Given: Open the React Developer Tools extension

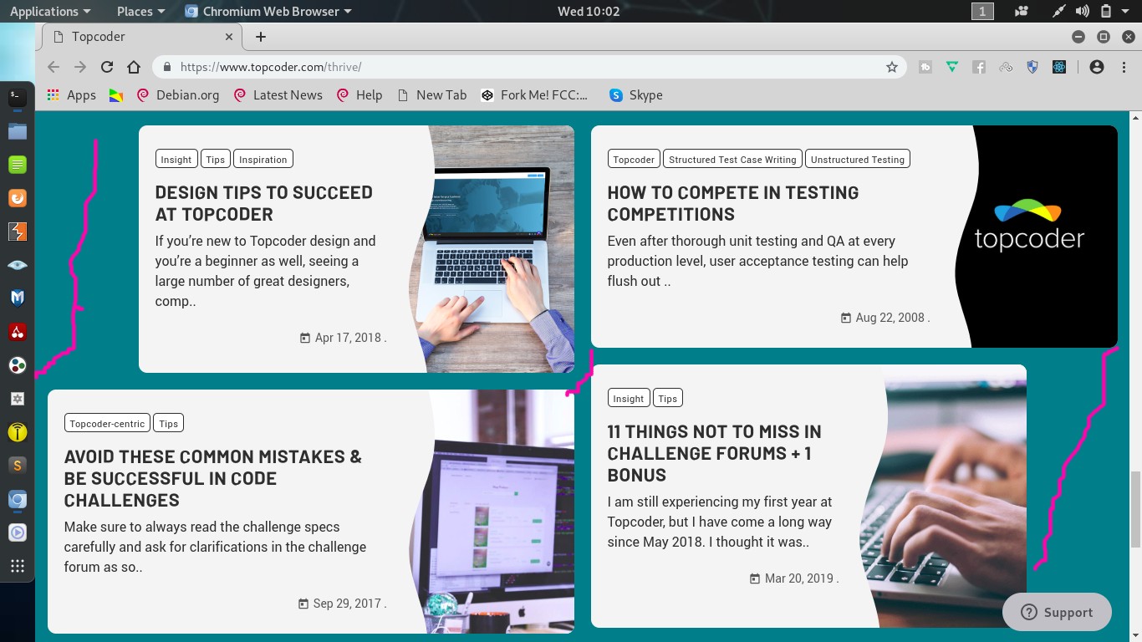Looking at the screenshot, I should pyautogui.click(x=1059, y=67).
